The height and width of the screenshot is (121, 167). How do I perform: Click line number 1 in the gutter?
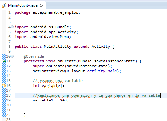(10, 12)
